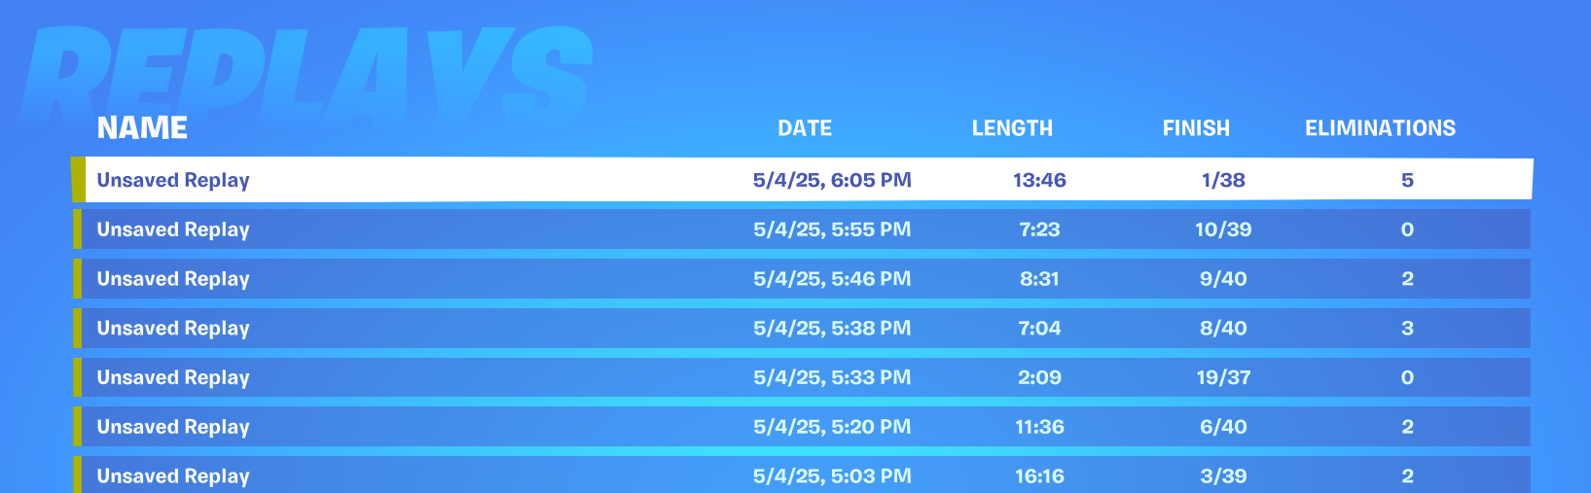Screen dimensions: 1591x493
Task: Select the replay dated 5/4/25, 5:03 PM
Action: (802, 475)
